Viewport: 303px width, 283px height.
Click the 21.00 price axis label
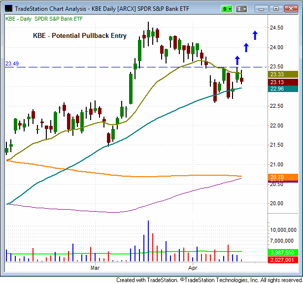[276, 165]
